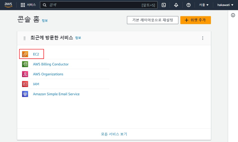Click 정보 link beside 최근에 방문한 서비스
238x142 pixels.
[x=78, y=38]
